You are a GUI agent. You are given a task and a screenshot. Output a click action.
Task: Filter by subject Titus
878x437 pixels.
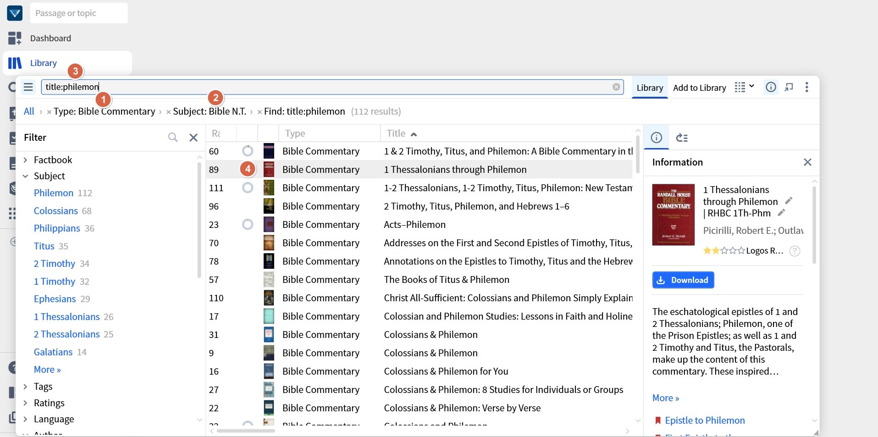[44, 246]
